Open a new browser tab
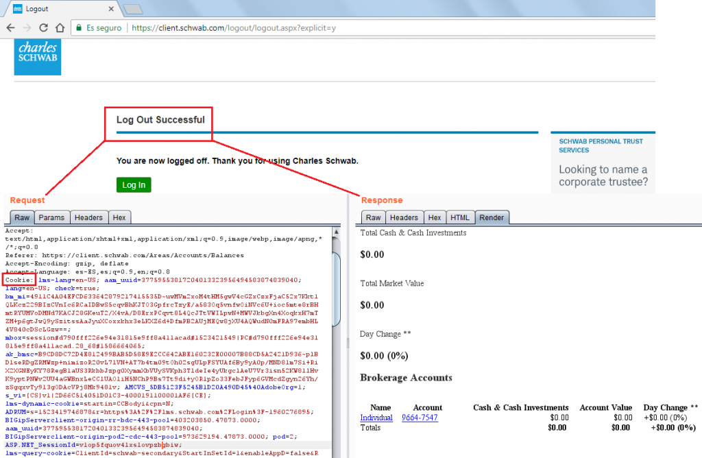The height and width of the screenshot is (458, 702). (132, 8)
